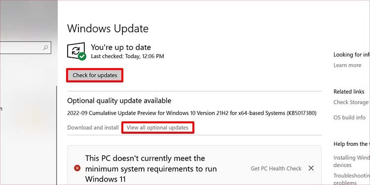The width and height of the screenshot is (370, 185).
Task: Dismiss the Windows 11 requirements banner
Action: pyautogui.click(x=311, y=168)
